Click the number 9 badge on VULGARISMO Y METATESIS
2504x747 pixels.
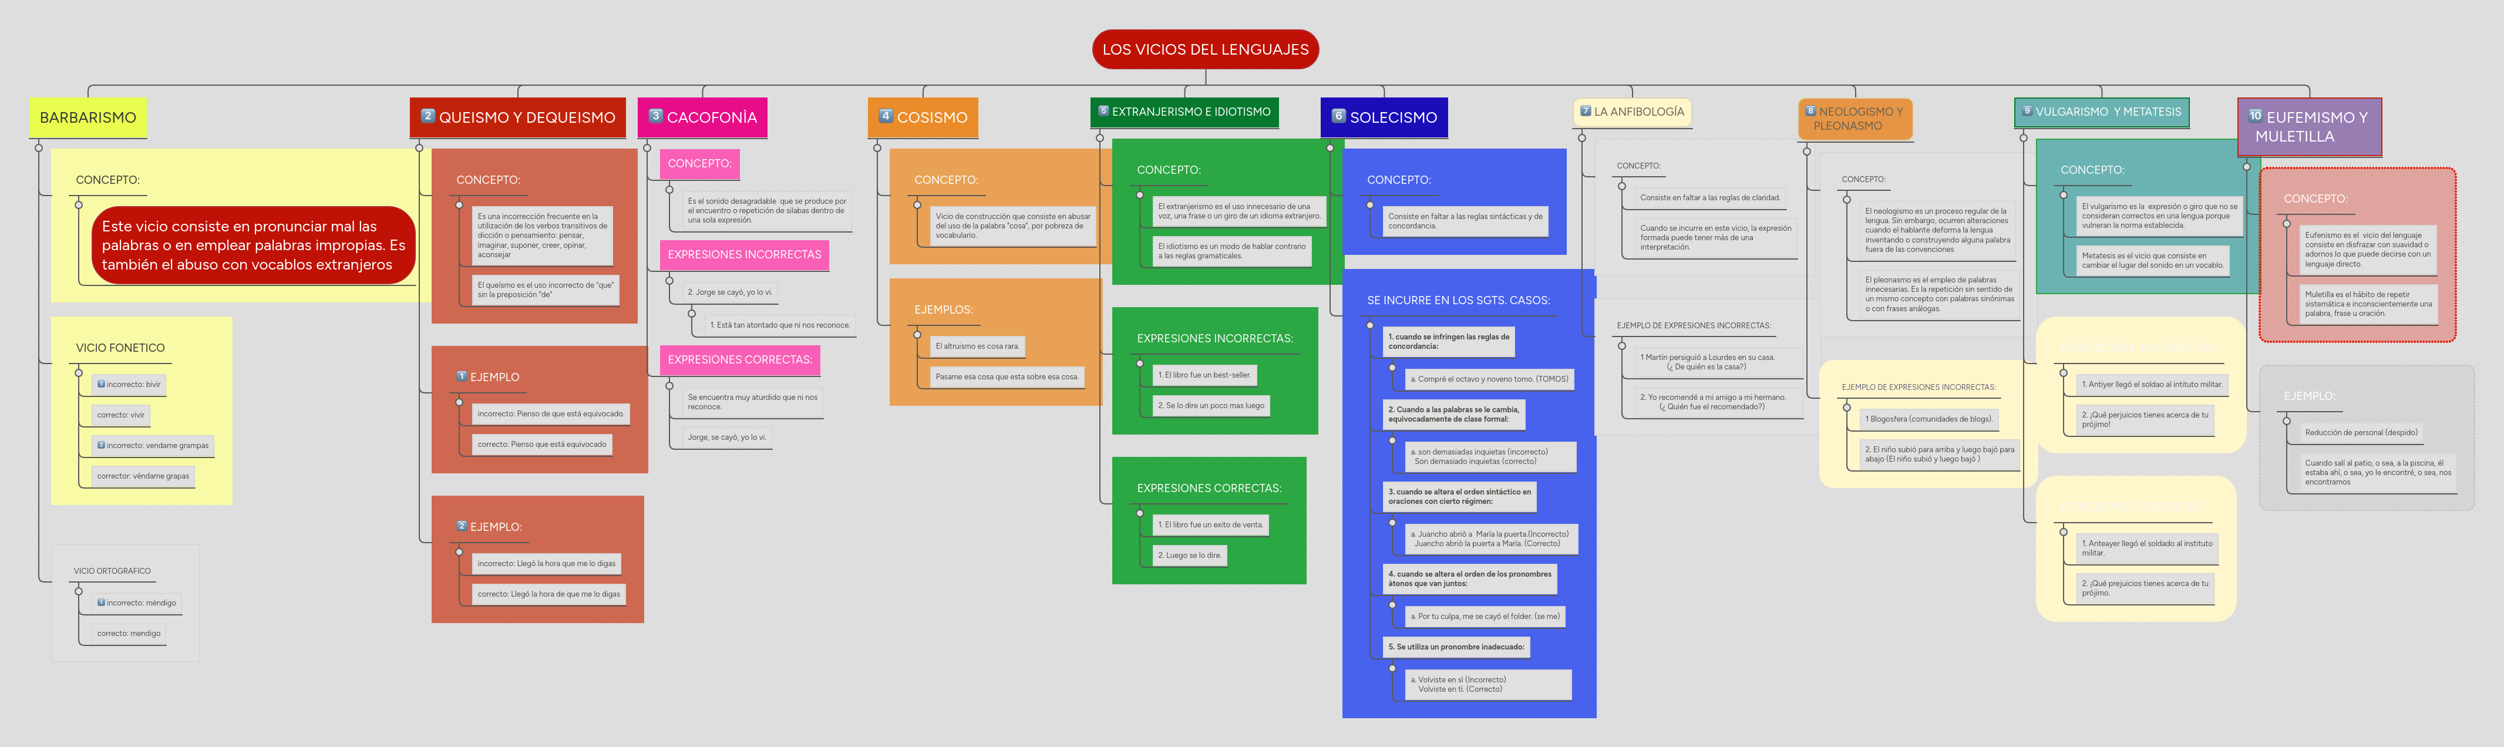tap(2027, 111)
